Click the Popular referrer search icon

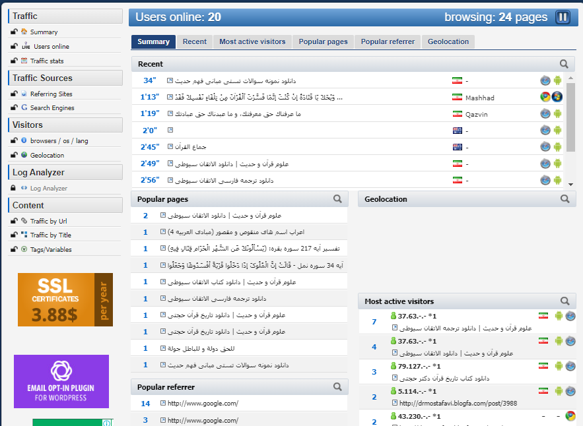tap(337, 387)
